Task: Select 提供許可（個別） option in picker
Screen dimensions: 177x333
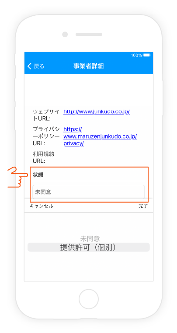Action: [x=88, y=247]
